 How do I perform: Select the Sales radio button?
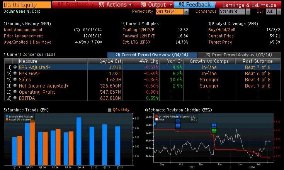[x=15, y=79]
